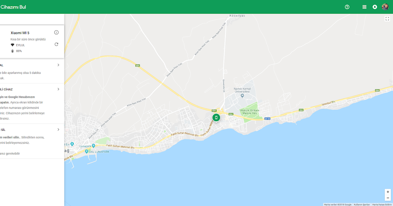This screenshot has width=393, height=206.
Task: Zoom in on the map
Action: pyautogui.click(x=388, y=192)
